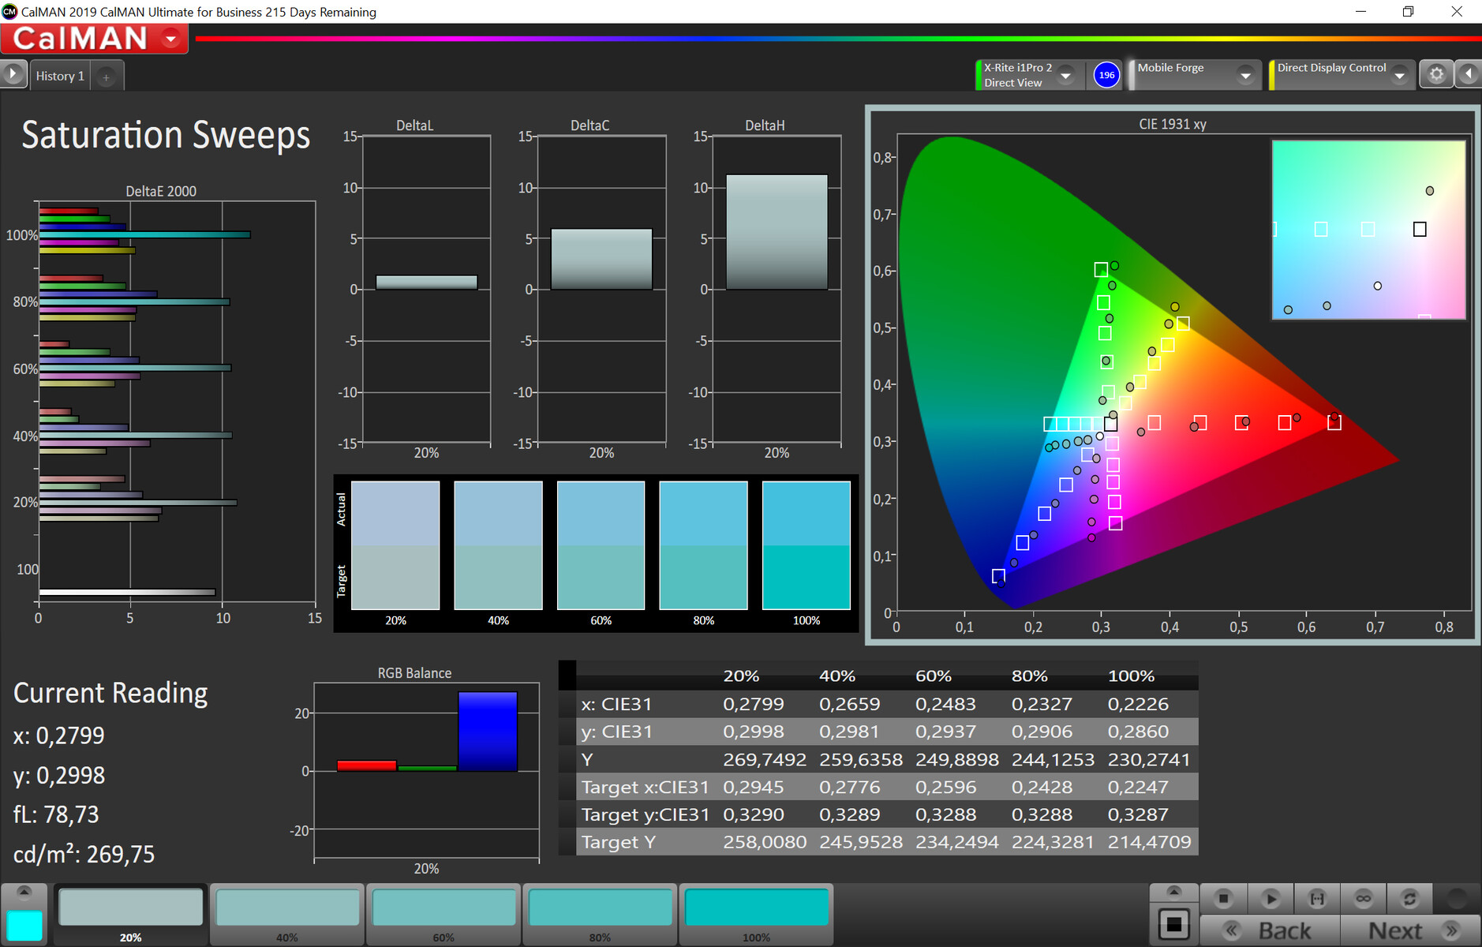Screen dimensions: 1482x947
Task: Expand the left panel arrow
Action: (x=13, y=74)
